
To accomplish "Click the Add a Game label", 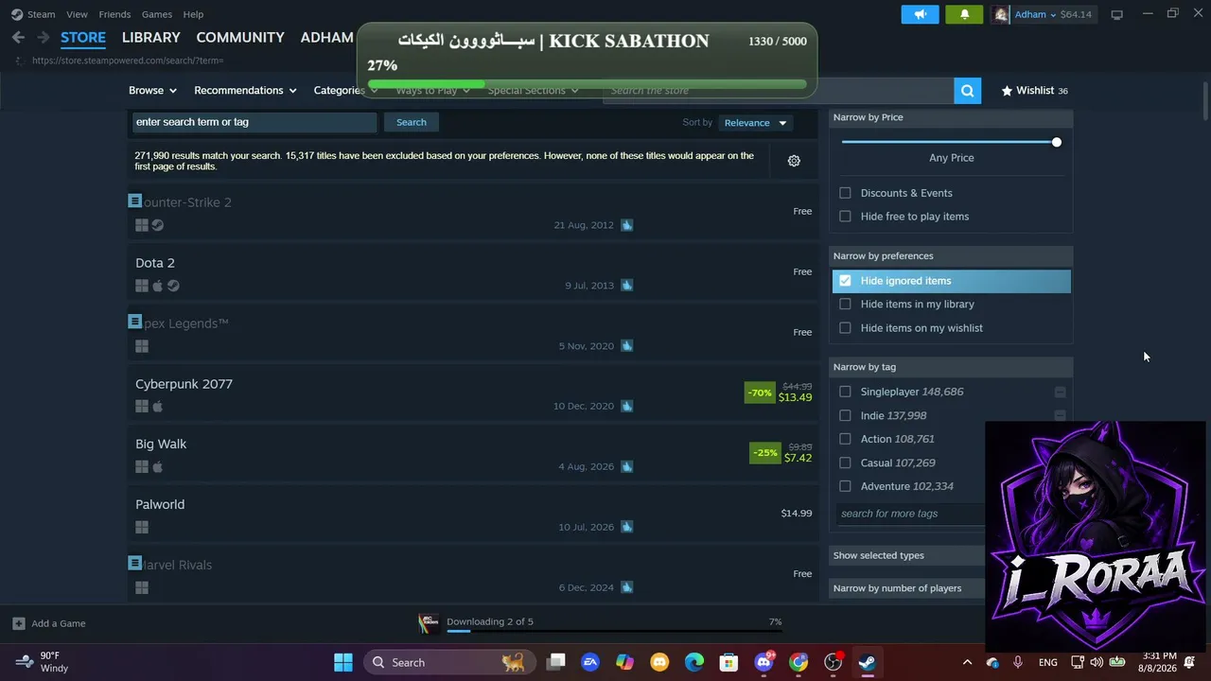I will (59, 623).
